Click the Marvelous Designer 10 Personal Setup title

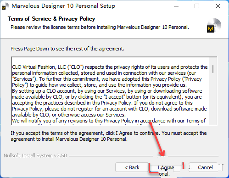63,6
